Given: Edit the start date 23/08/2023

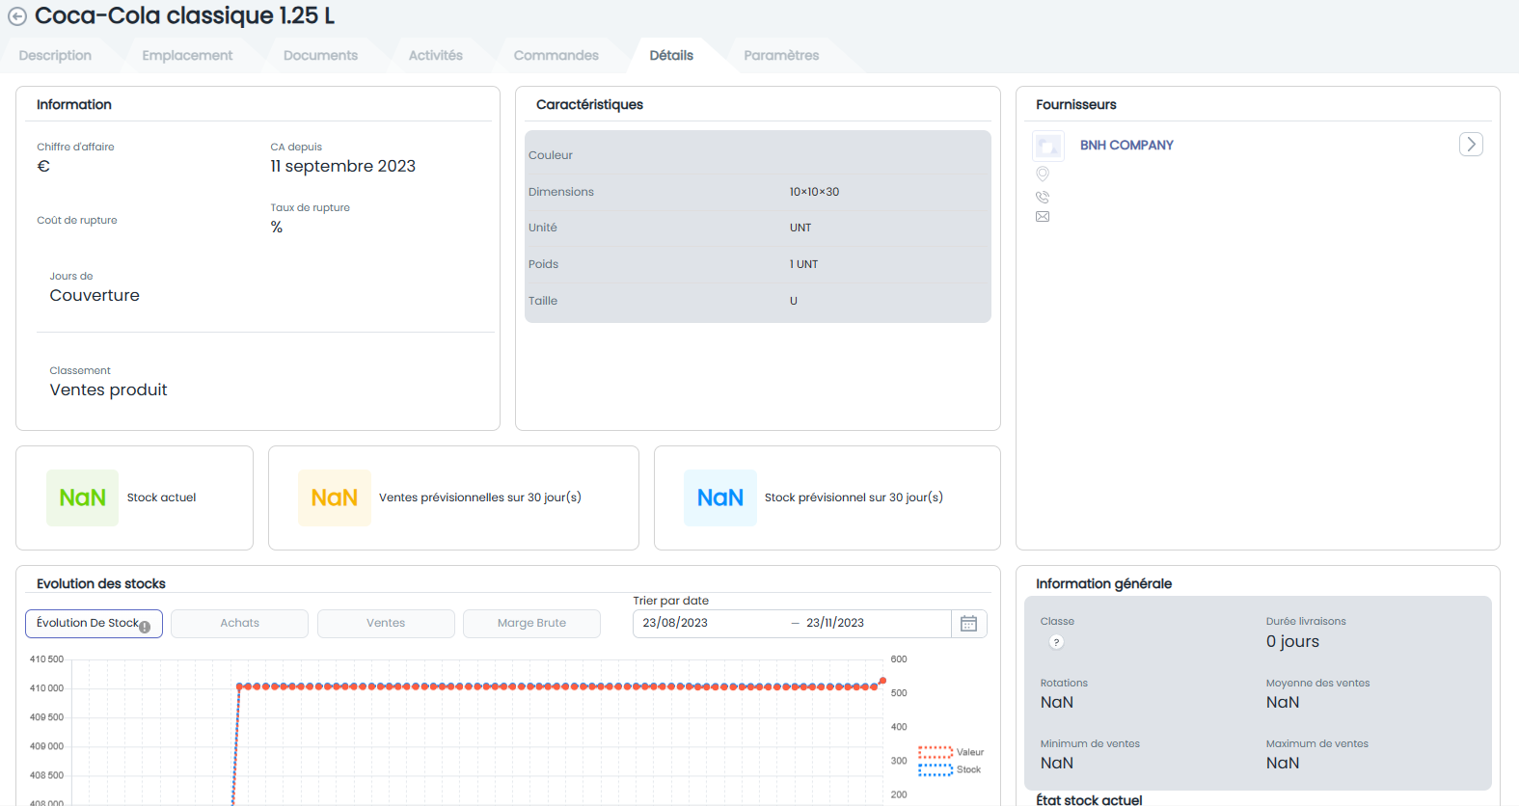Looking at the screenshot, I should pos(675,624).
